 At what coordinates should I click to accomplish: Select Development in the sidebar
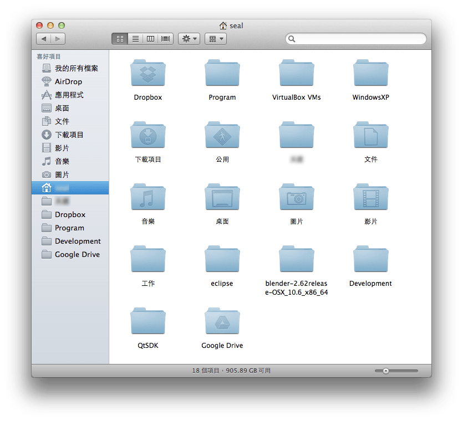(78, 241)
